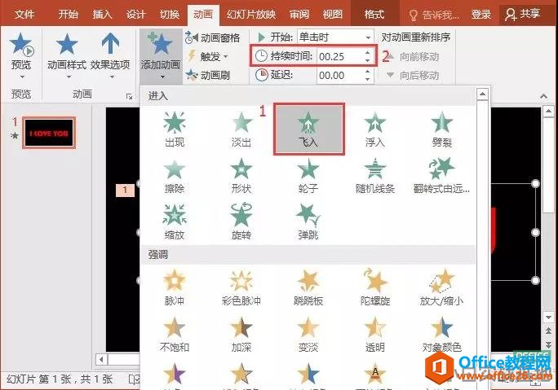Open the Animation group dialog launcher
558x390 pixels.
[129, 96]
